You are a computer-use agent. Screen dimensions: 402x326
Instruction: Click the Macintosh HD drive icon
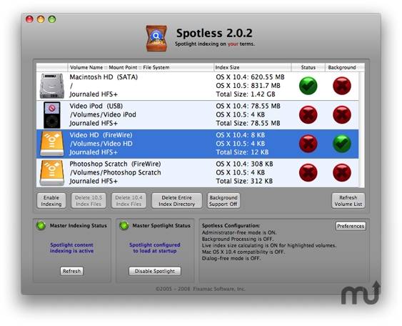click(x=52, y=86)
